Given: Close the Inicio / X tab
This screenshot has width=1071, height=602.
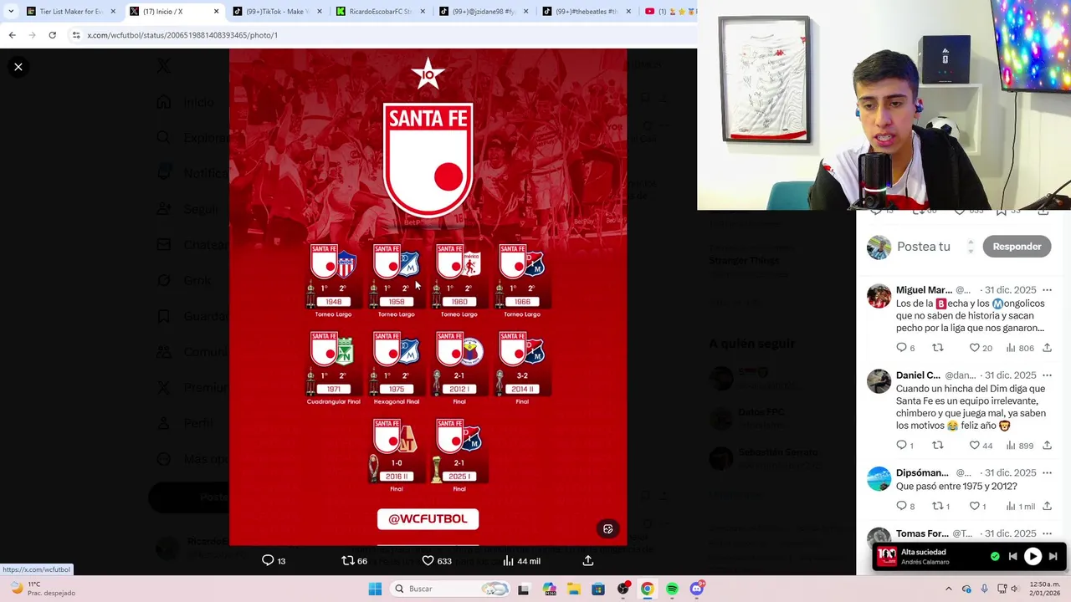Looking at the screenshot, I should [x=216, y=12].
